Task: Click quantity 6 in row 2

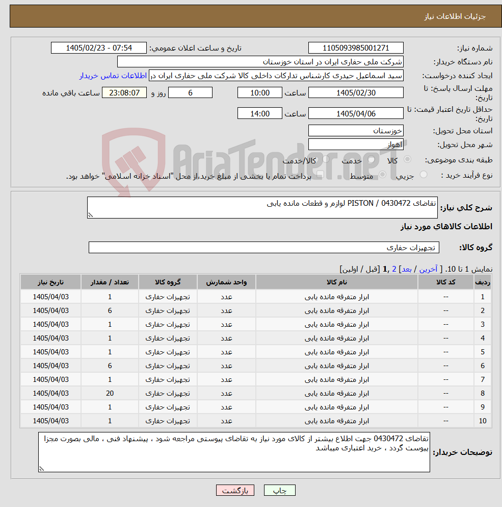Action: [110, 311]
